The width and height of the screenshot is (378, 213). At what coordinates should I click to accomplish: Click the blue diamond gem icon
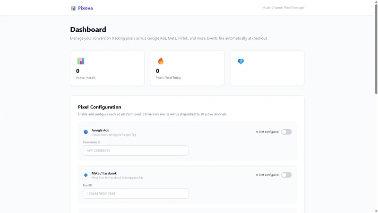click(x=241, y=62)
